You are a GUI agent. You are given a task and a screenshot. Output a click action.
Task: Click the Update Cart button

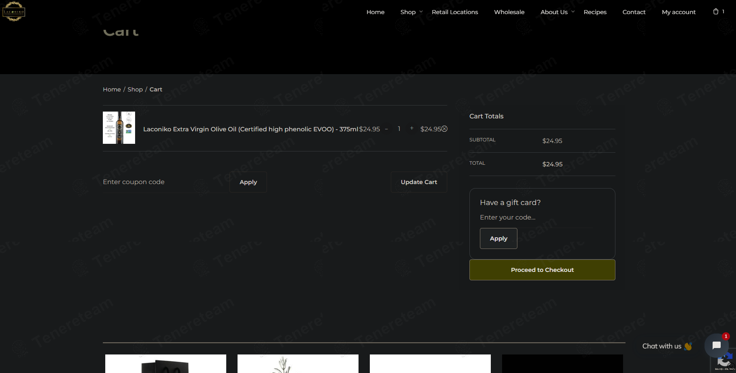click(419, 182)
